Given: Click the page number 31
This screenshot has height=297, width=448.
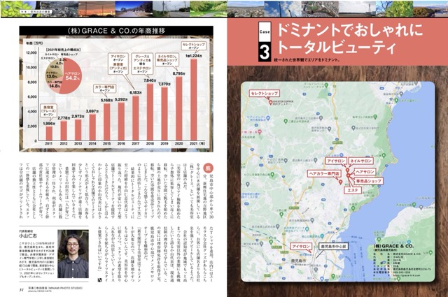Looking at the screenshot, I should pos(21,289).
